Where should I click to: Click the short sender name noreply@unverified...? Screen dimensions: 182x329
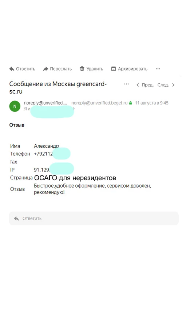tap(45, 103)
